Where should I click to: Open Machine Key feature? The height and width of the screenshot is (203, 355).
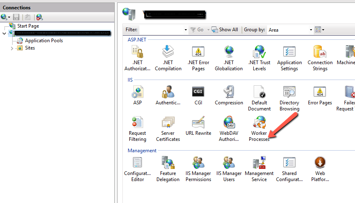point(346,55)
